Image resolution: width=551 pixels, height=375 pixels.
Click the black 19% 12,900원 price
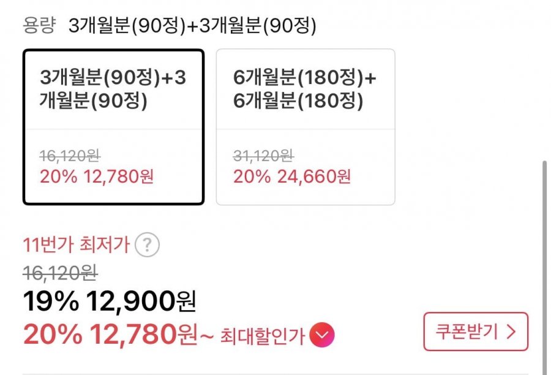(109, 300)
